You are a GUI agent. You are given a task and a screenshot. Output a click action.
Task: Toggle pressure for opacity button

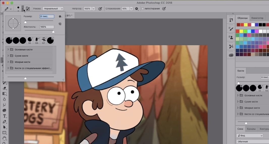[x=100, y=9]
